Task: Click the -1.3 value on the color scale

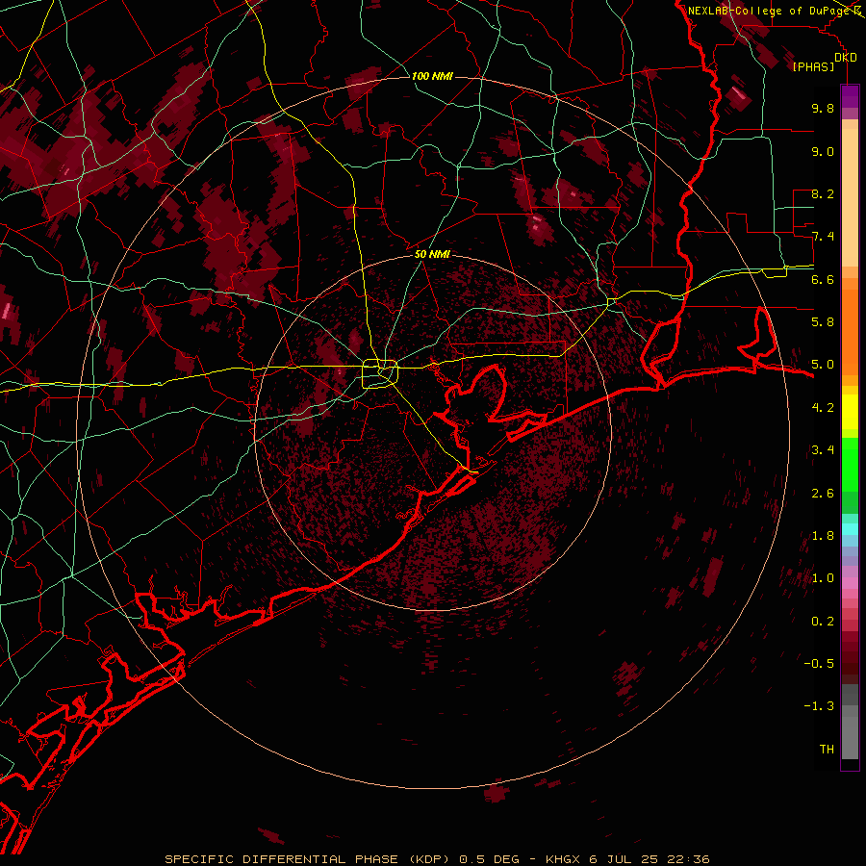Action: point(819,706)
